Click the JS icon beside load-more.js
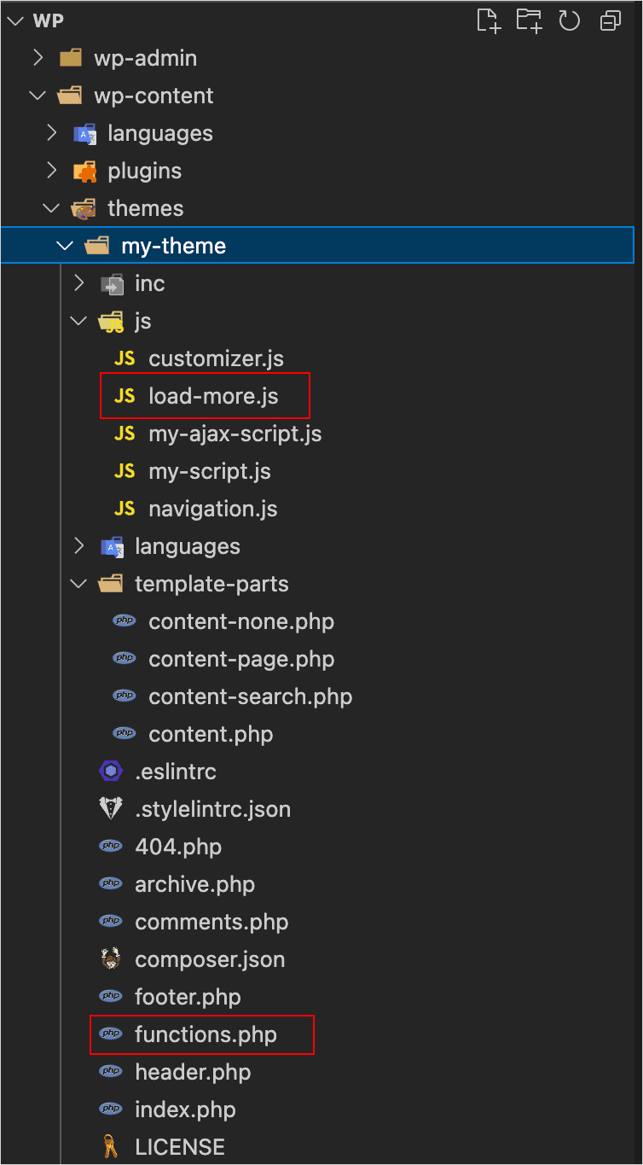 (x=125, y=396)
